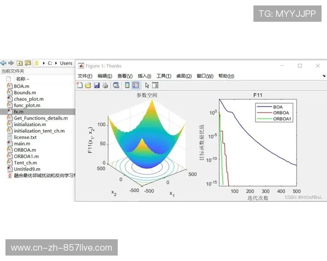327x261 pixels.
Task: Click the browse for folder icon
Action: click(x=27, y=63)
